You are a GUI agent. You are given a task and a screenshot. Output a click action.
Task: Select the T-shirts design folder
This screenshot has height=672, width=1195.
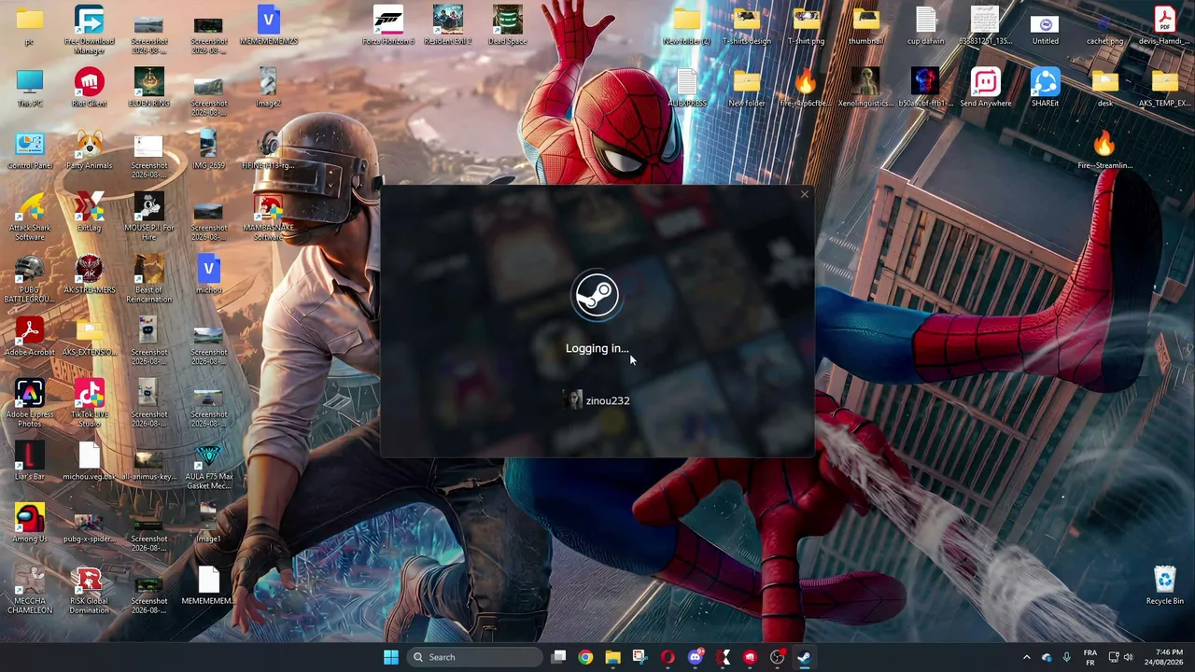(746, 25)
